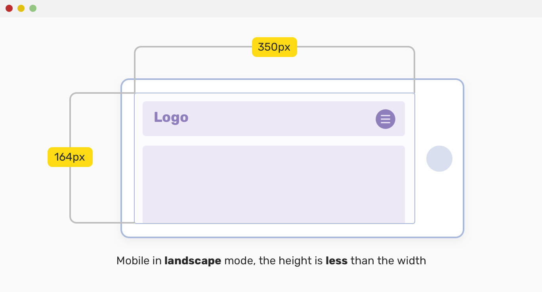Click the yellow minimize window dot
The image size is (542, 292).
21,8
